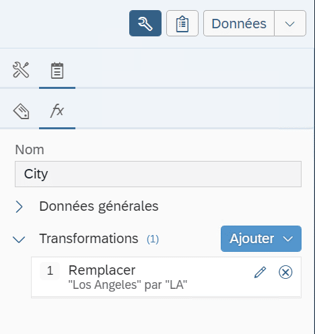Switch to the tools (wrench and screwdriver) tab

coord(21,70)
